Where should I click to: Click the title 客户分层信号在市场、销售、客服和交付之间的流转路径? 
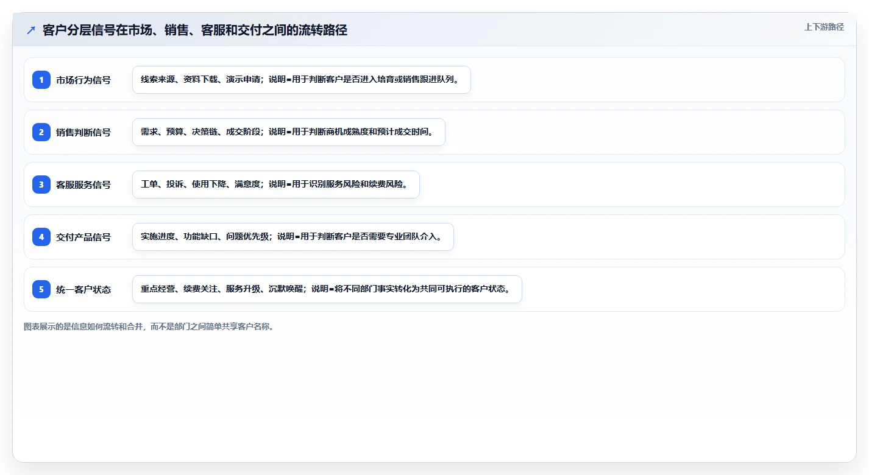tap(195, 30)
